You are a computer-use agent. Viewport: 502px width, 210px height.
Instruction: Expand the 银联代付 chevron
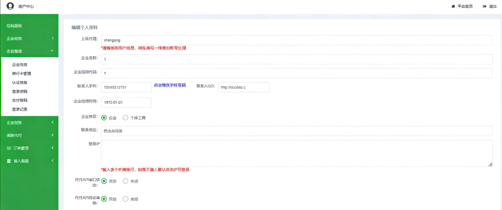[x=52, y=135]
